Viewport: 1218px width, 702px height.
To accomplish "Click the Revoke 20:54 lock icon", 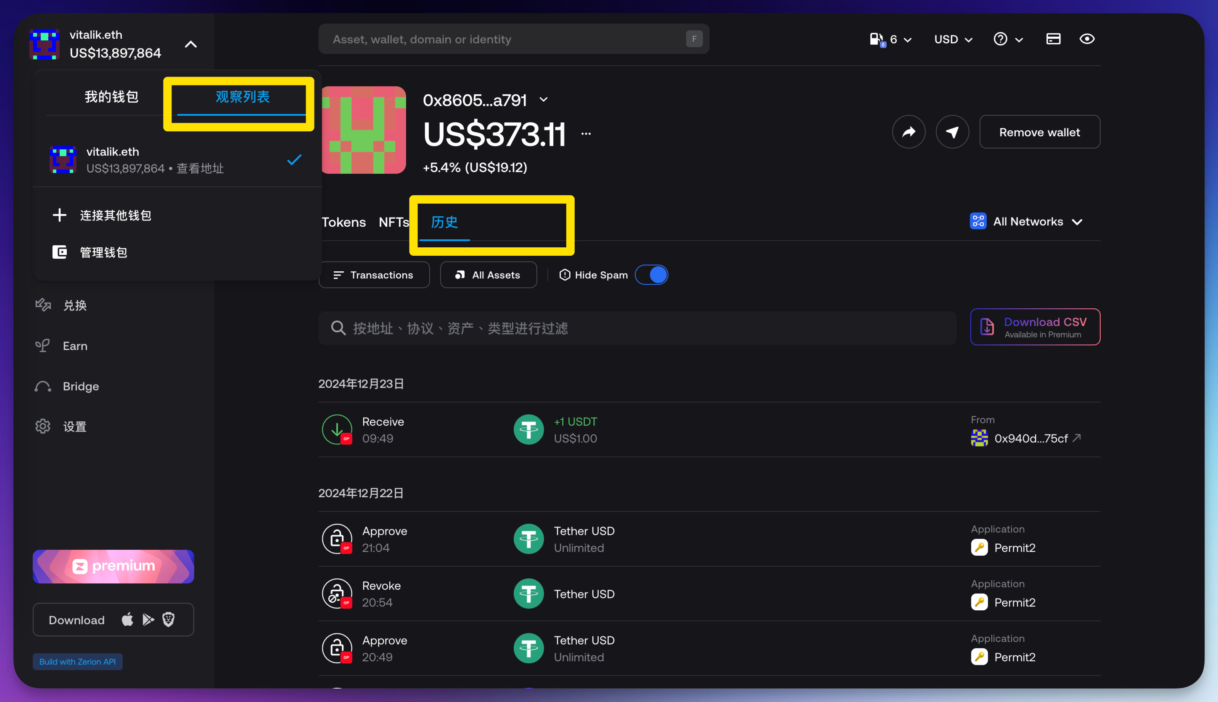I will [x=337, y=593].
